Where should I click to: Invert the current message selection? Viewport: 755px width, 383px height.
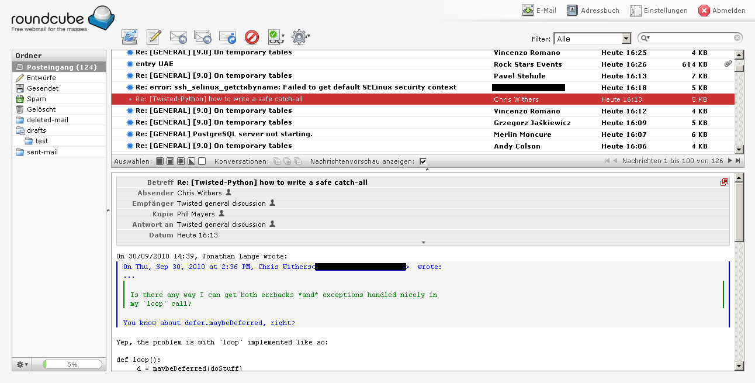[x=192, y=160]
